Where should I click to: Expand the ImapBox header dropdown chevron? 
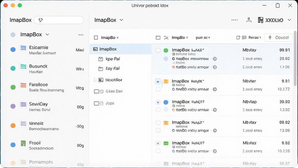click(121, 20)
